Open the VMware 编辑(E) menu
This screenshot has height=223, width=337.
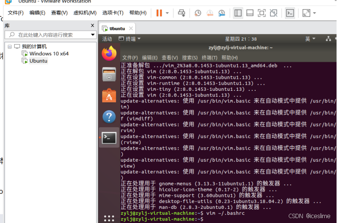[x=37, y=13]
